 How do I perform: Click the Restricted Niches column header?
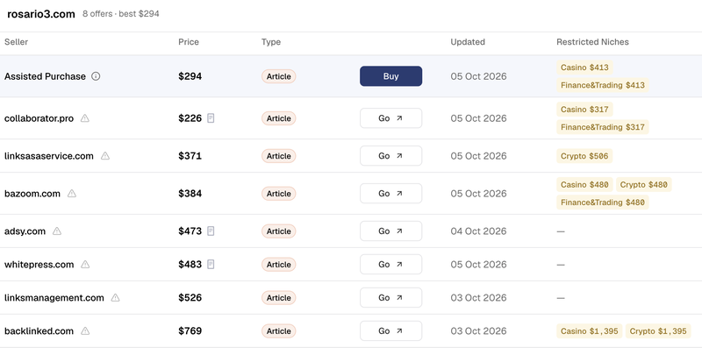[593, 42]
